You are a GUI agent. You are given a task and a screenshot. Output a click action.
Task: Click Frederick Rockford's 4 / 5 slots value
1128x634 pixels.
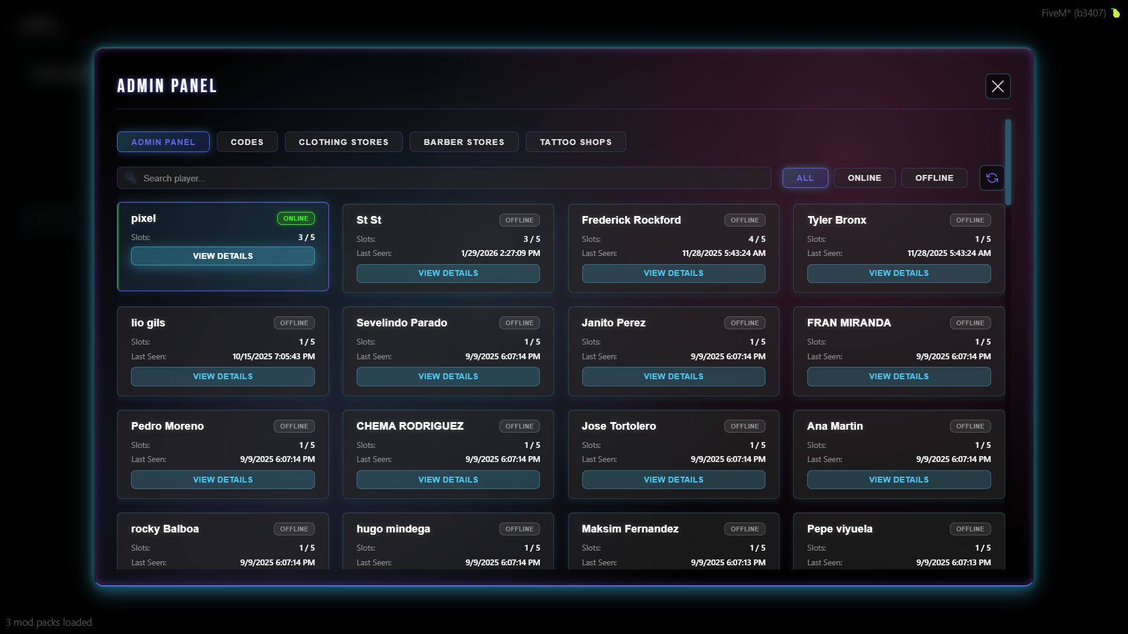click(x=757, y=239)
